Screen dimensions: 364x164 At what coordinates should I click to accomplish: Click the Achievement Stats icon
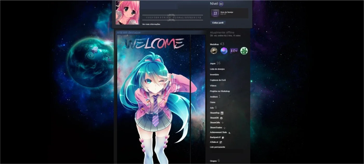point(229,133)
